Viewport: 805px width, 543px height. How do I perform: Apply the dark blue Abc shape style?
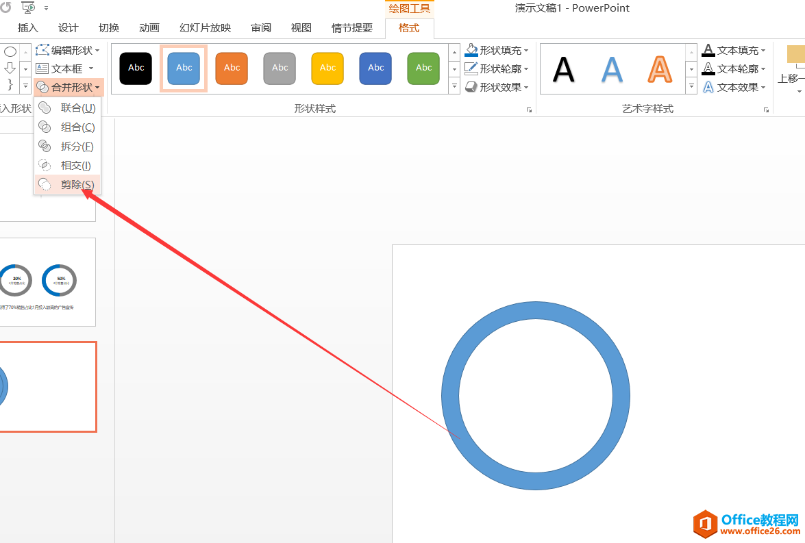pyautogui.click(x=375, y=68)
